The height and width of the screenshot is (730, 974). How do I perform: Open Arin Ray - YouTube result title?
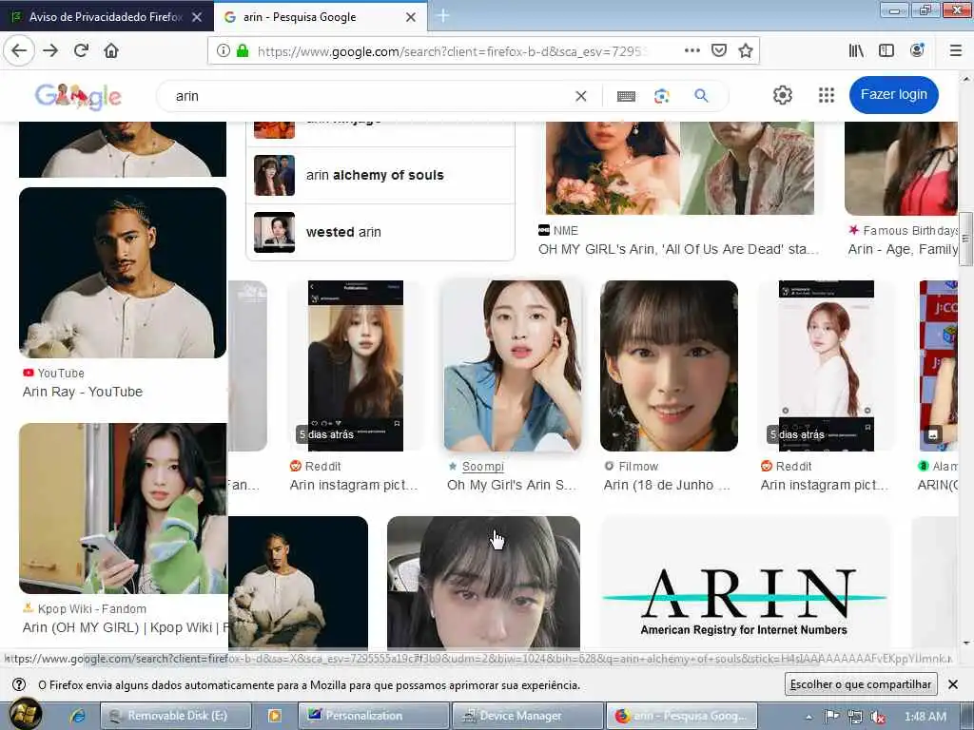coord(83,392)
